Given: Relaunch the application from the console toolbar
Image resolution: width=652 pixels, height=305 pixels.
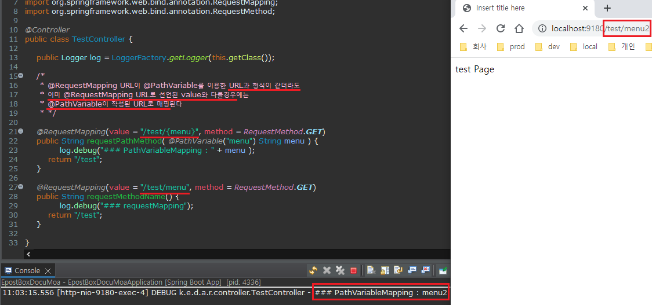Looking at the screenshot, I should [x=313, y=270].
